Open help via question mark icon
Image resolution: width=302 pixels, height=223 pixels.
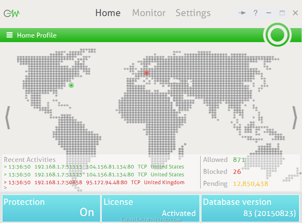(256, 13)
